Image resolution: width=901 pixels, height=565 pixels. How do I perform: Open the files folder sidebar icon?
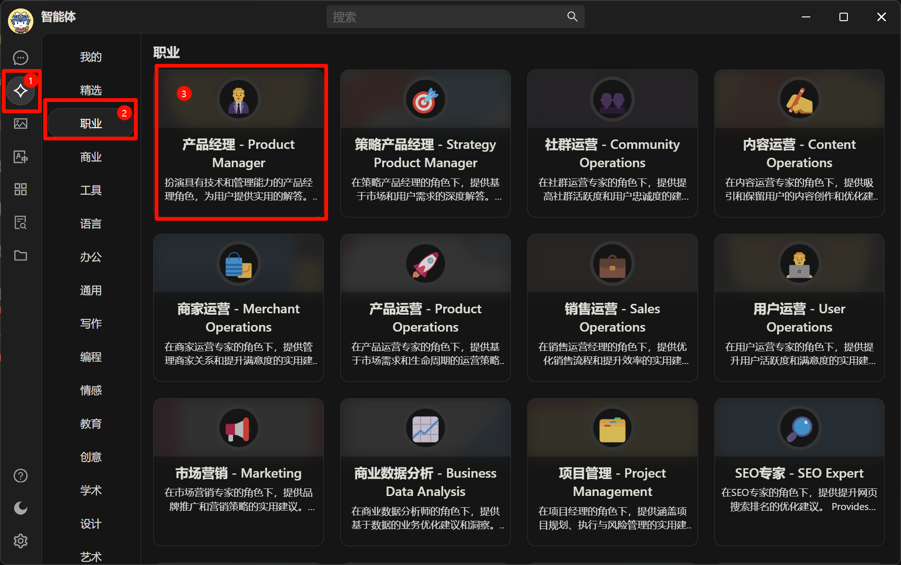(21, 255)
